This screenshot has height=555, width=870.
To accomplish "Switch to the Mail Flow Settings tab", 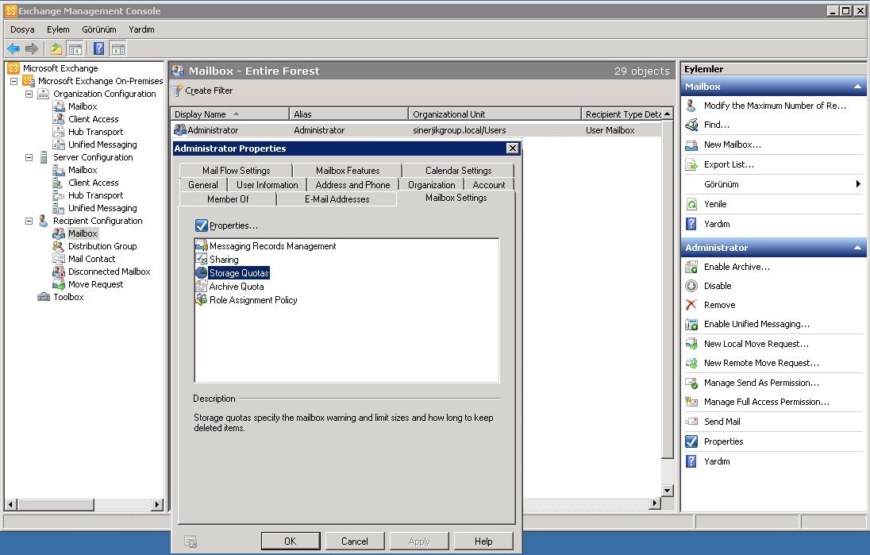I will coord(237,171).
